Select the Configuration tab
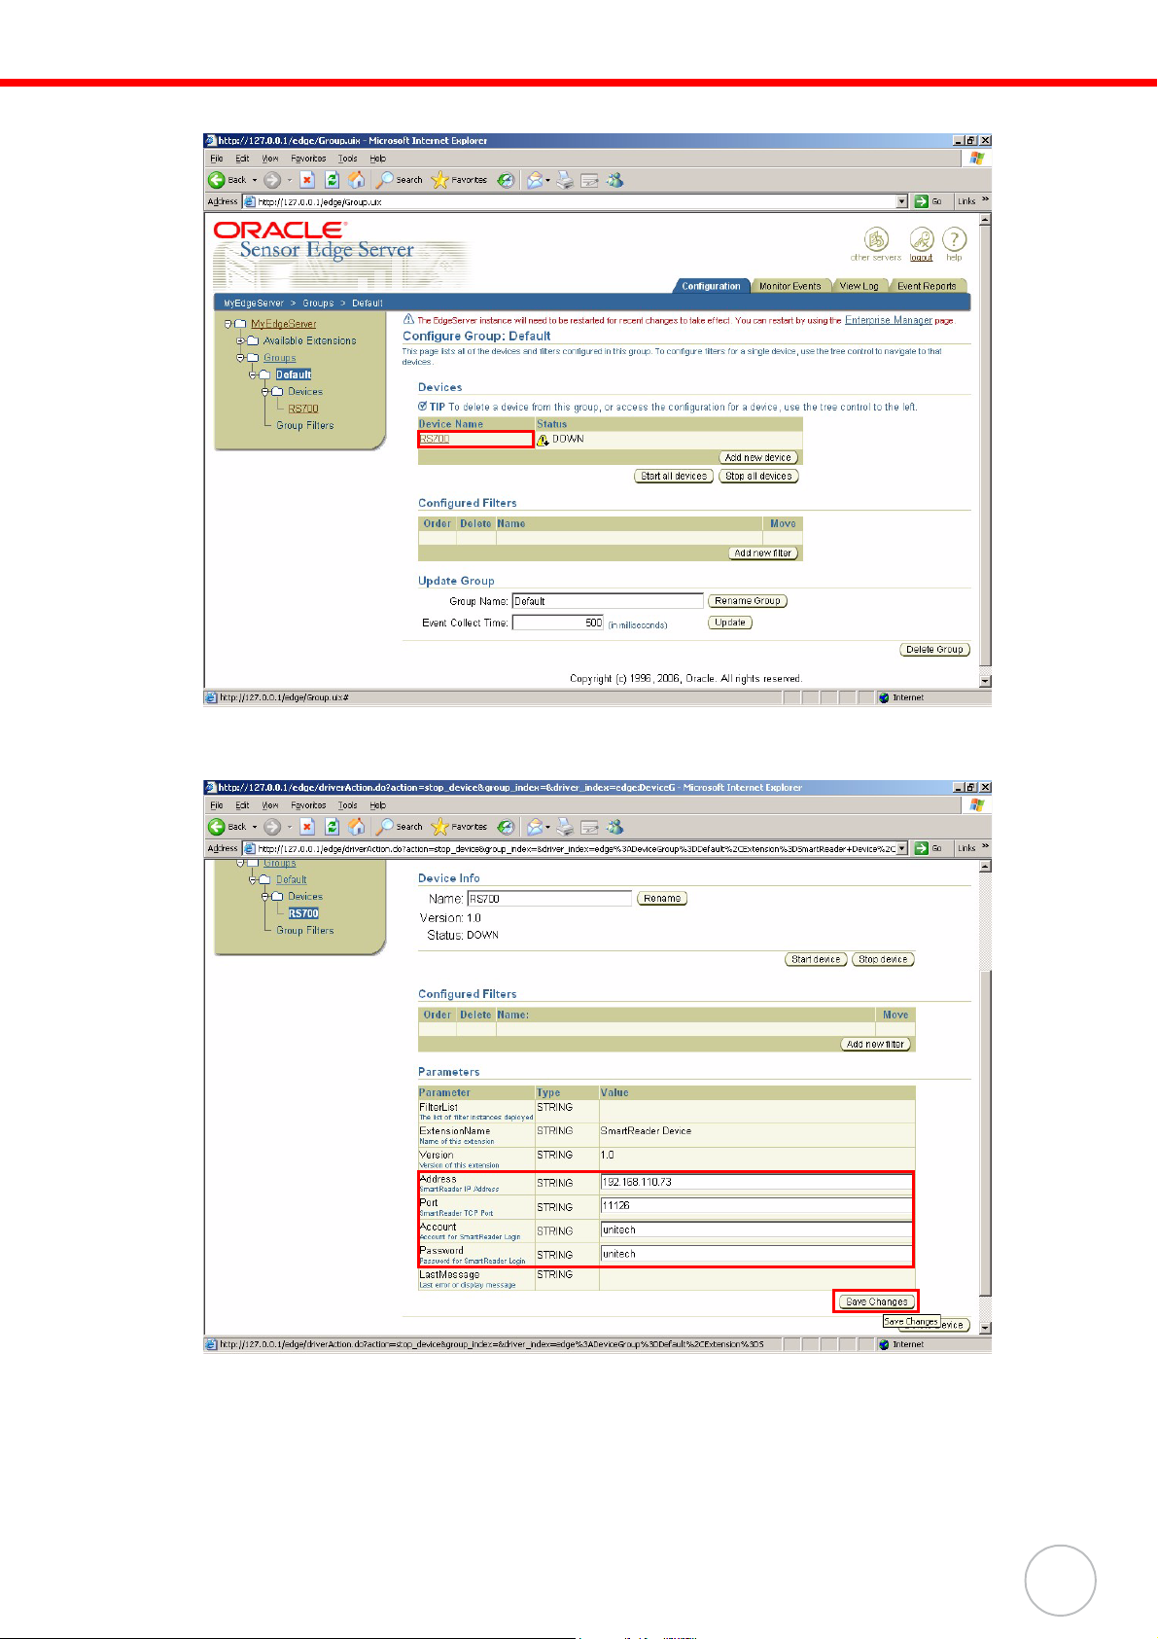1158x1639 pixels. [x=711, y=286]
